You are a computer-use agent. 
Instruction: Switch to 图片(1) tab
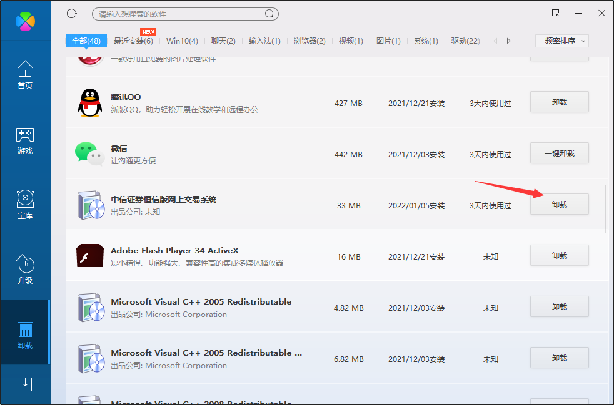pyautogui.click(x=388, y=41)
